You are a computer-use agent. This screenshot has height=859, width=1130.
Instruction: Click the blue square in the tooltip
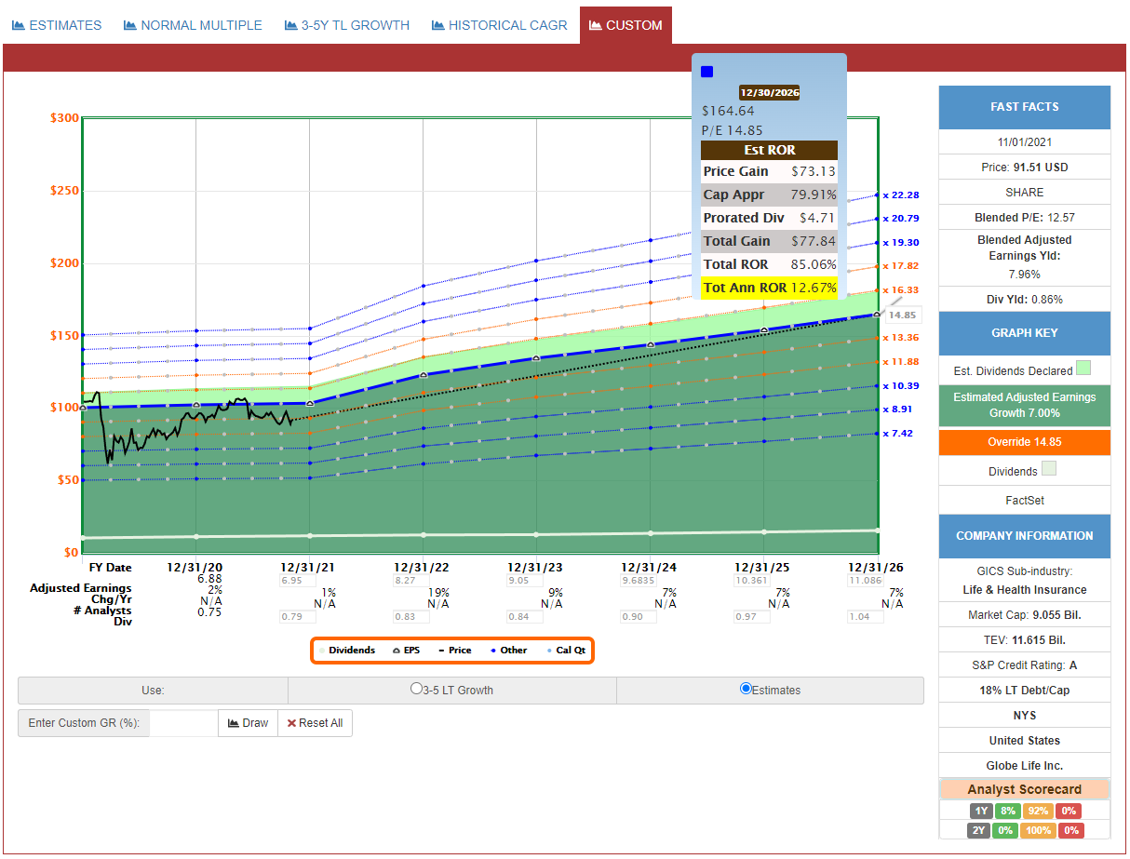[x=706, y=72]
